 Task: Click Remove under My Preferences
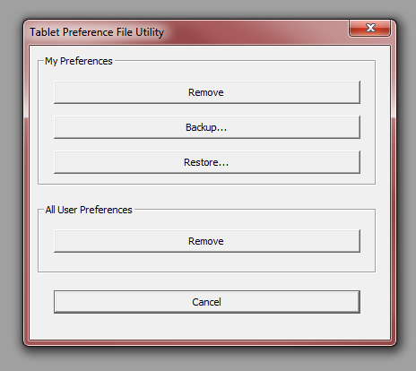click(x=207, y=92)
